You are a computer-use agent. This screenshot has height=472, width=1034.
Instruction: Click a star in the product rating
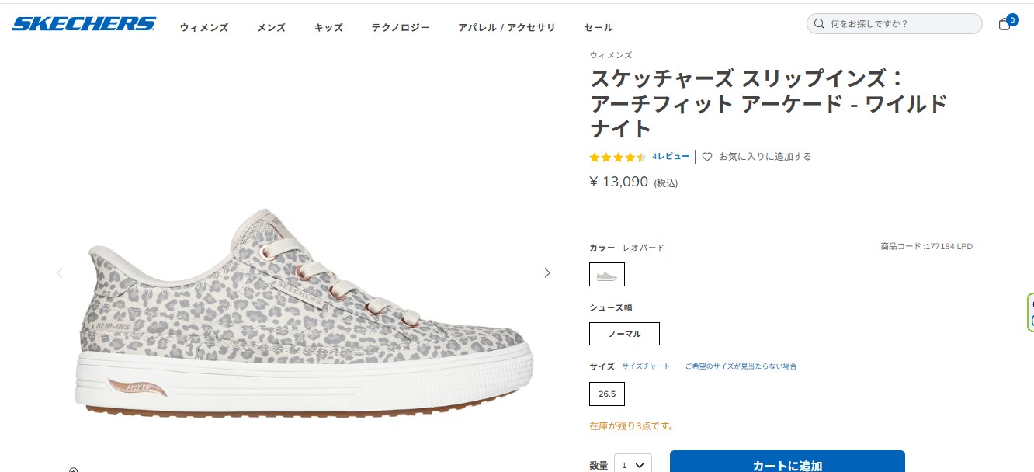617,157
